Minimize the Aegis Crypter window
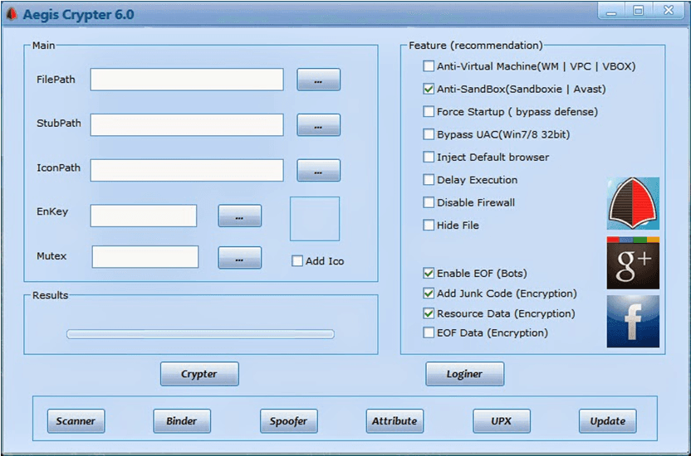Image resolution: width=691 pixels, height=456 pixels. point(611,12)
